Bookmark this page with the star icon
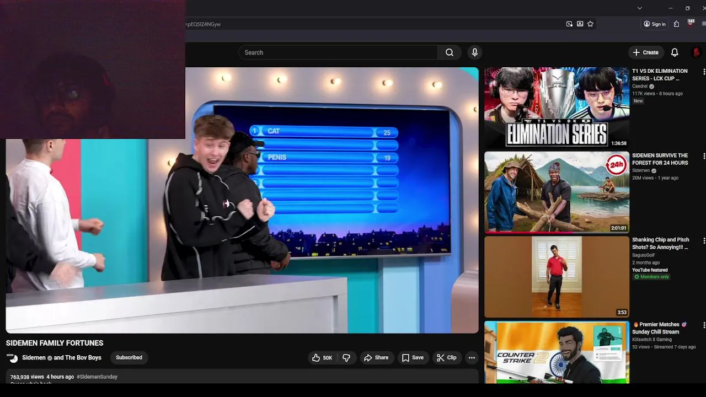Screen dimensions: 706x397 pyautogui.click(x=590, y=24)
